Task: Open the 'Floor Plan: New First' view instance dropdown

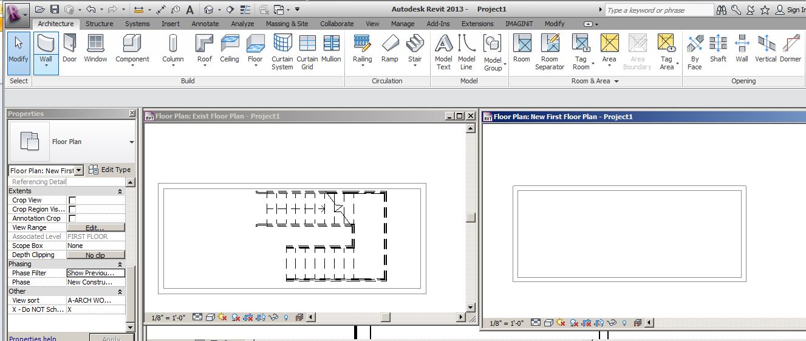Action: click(79, 171)
